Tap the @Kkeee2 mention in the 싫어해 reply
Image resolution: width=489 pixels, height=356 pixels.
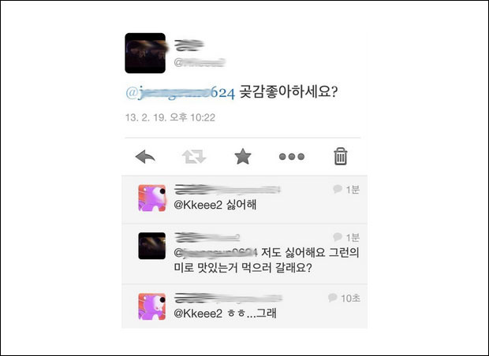[x=198, y=205]
